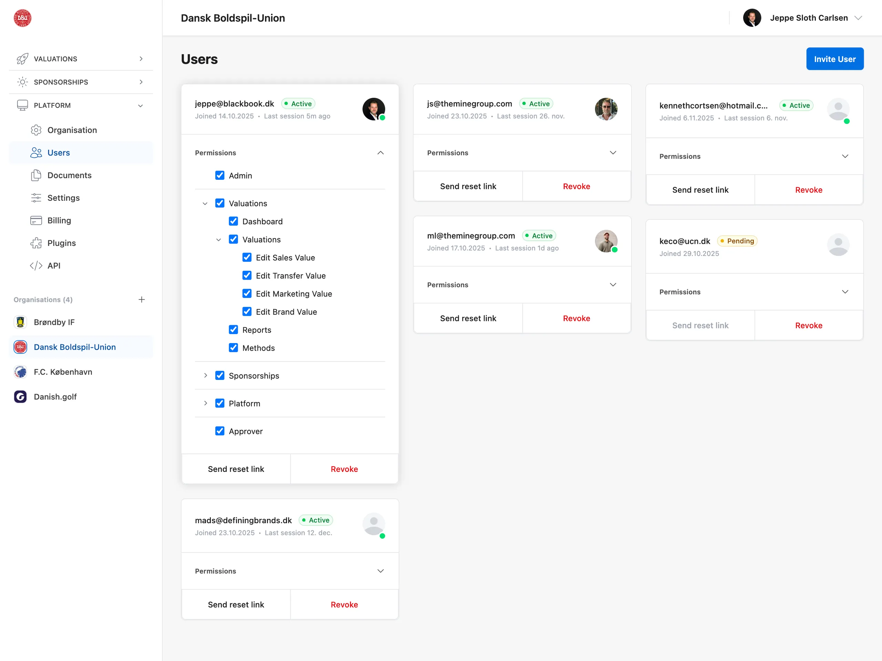Screen dimensions: 882x661
Task: Uncheck Edit Sales Value checkbox
Action: 247,258
